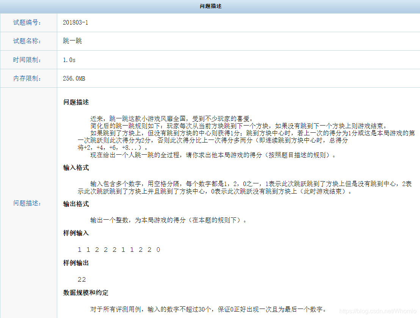420x318 pixels.
Task: Click the memory limit value 256.0MB
Action: [74, 78]
